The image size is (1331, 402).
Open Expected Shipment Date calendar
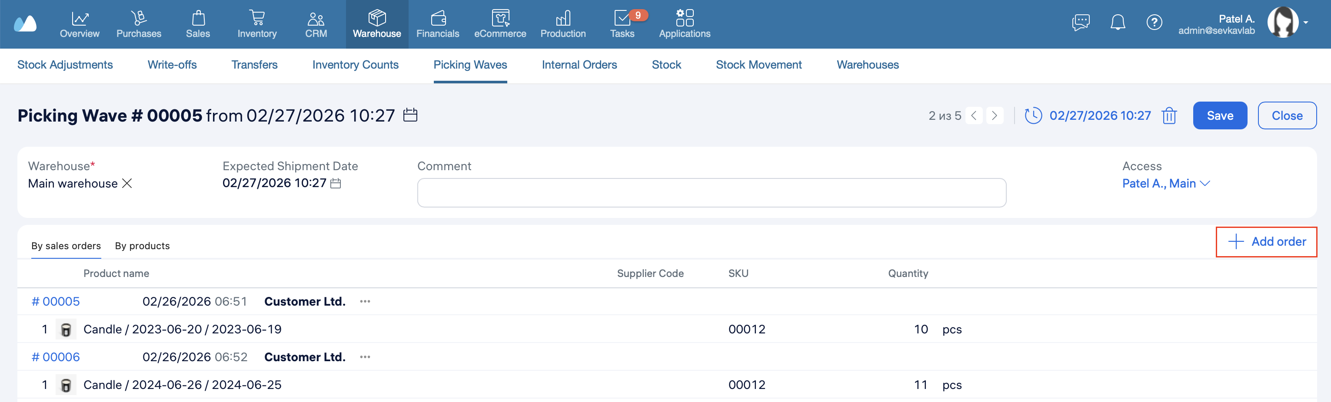(335, 183)
